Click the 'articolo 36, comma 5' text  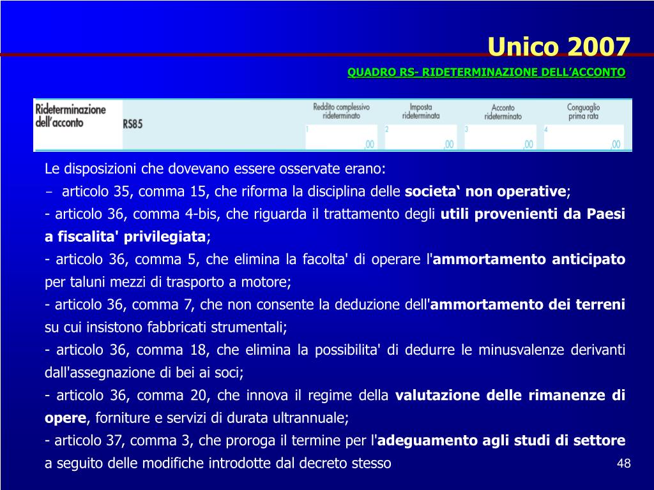pos(127,259)
